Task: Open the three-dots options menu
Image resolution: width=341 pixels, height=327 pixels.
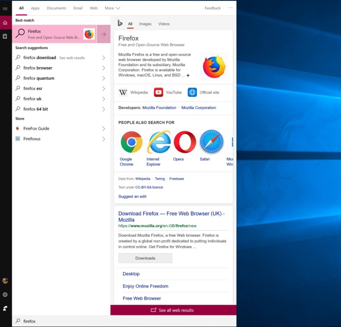Action: tap(230, 8)
